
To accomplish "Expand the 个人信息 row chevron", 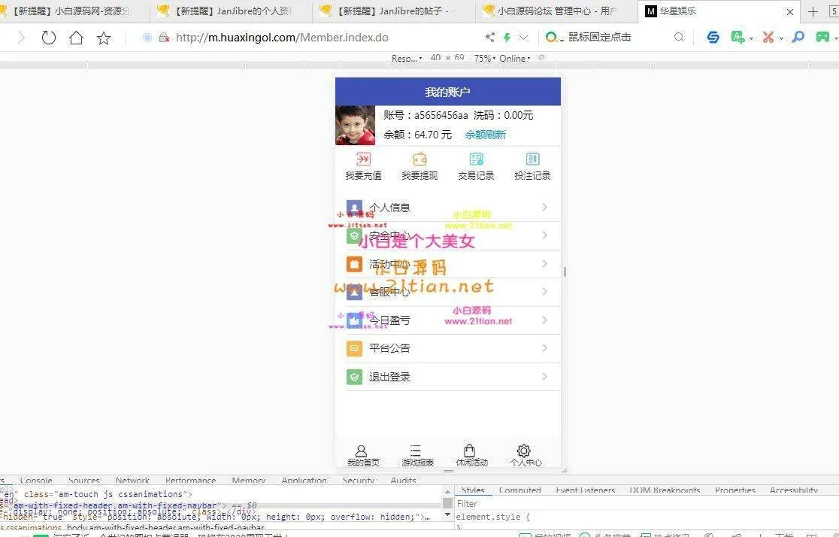I will 544,208.
